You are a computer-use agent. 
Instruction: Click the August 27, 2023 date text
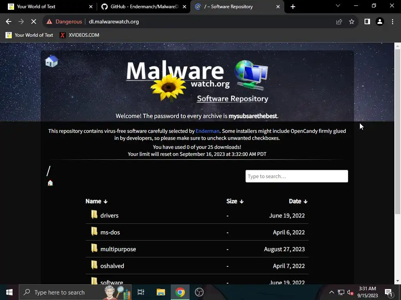click(284, 249)
